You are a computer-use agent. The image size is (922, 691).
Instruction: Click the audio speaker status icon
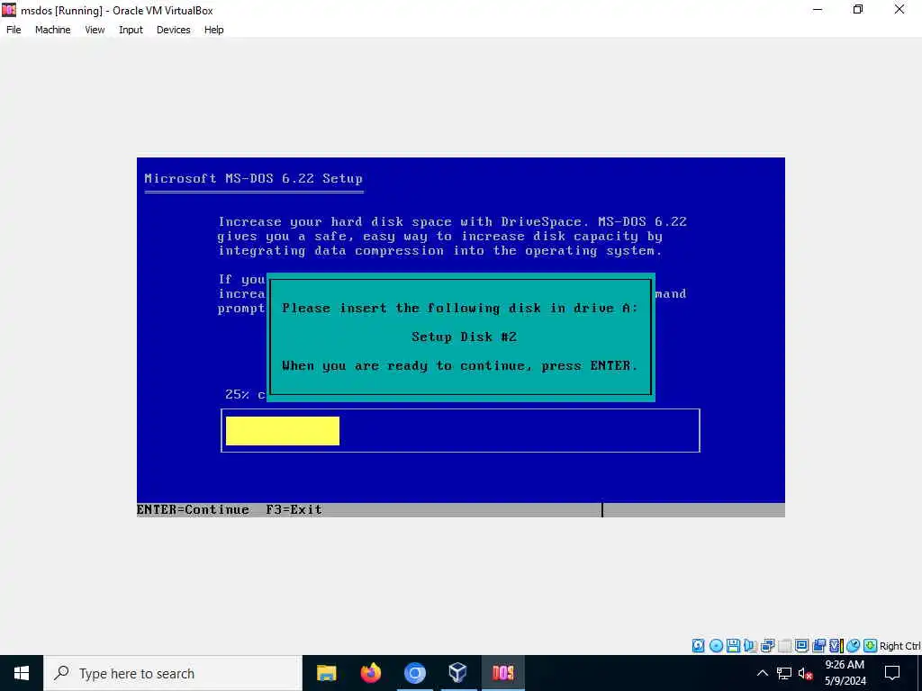pyautogui.click(x=750, y=646)
